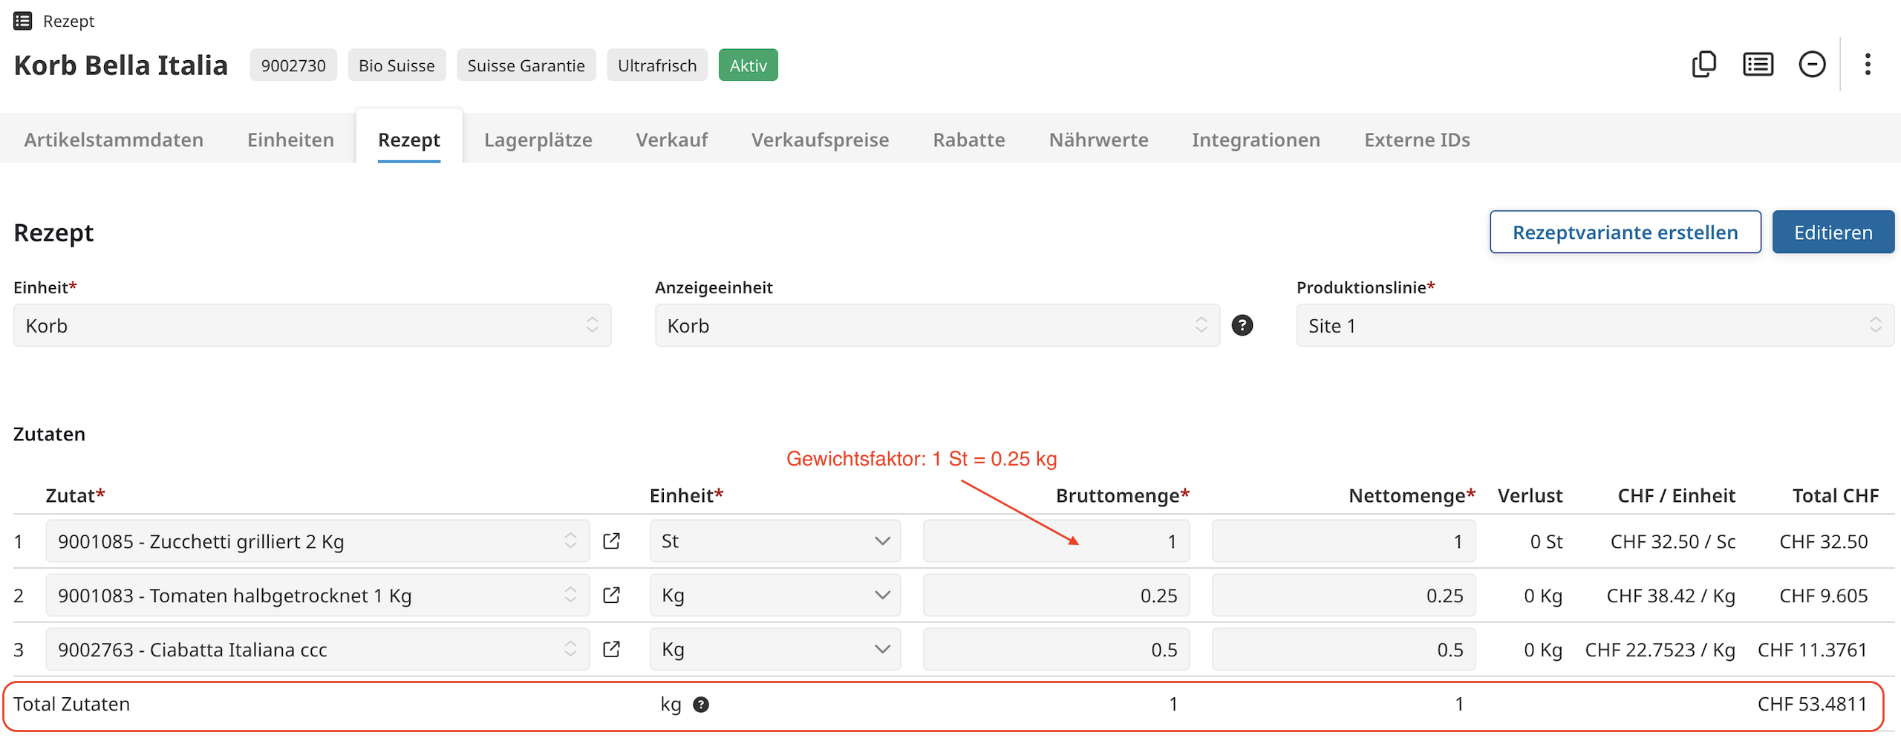Click Nettomenge field of Ciabatta row

(x=1343, y=650)
